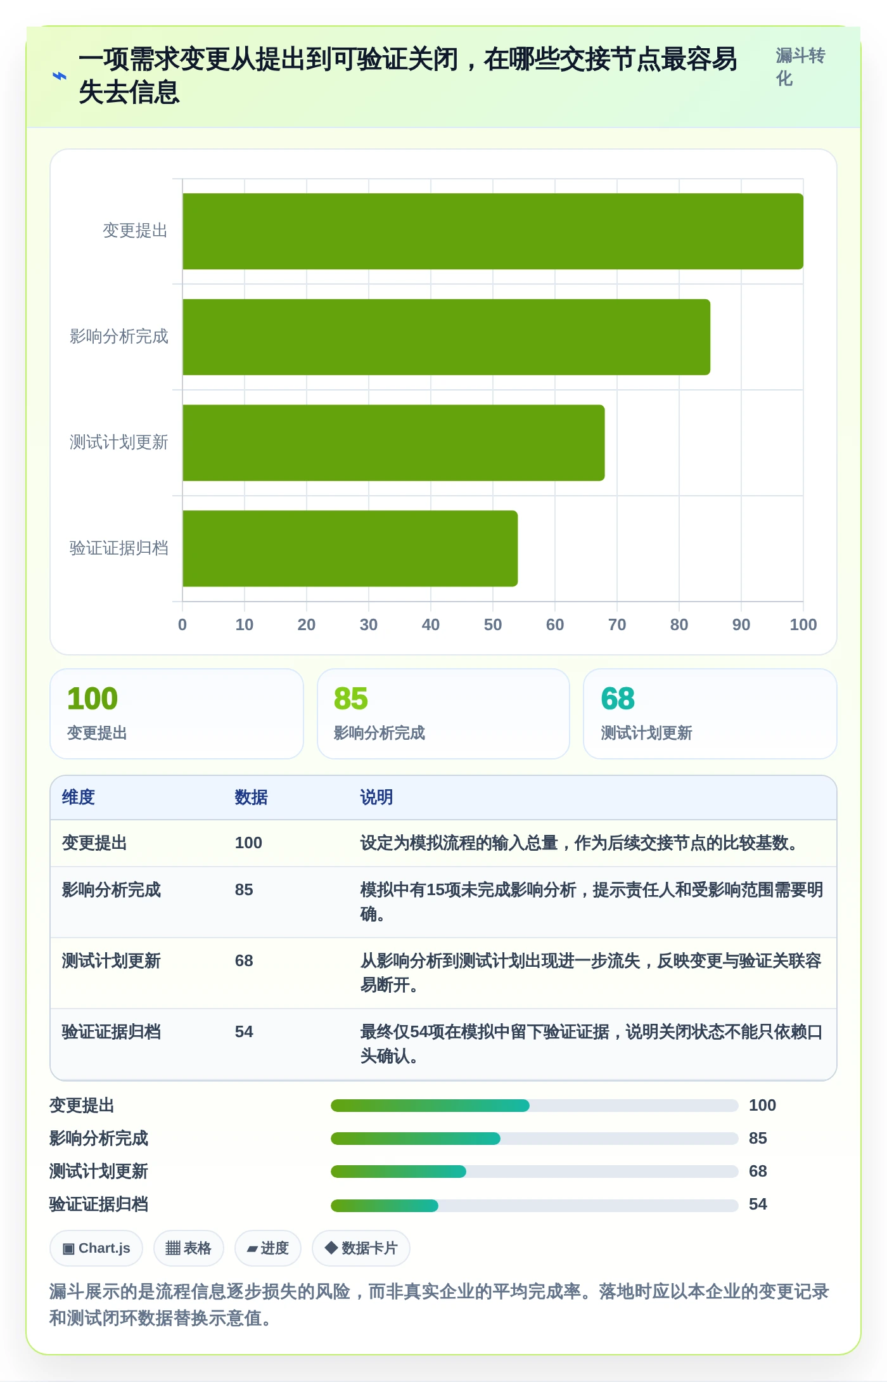Viewport: 887px width, 1382px height.
Task: Click the description starting 模拟中有15项未完成
Action: pos(592,902)
